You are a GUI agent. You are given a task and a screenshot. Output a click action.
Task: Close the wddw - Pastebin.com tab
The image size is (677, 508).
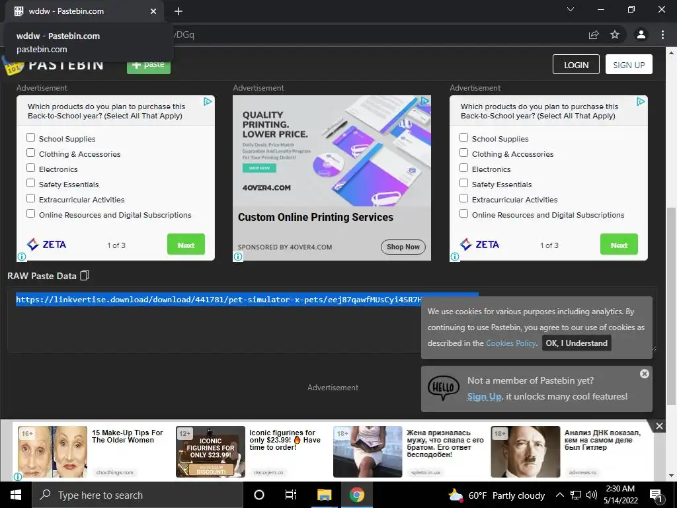(153, 11)
